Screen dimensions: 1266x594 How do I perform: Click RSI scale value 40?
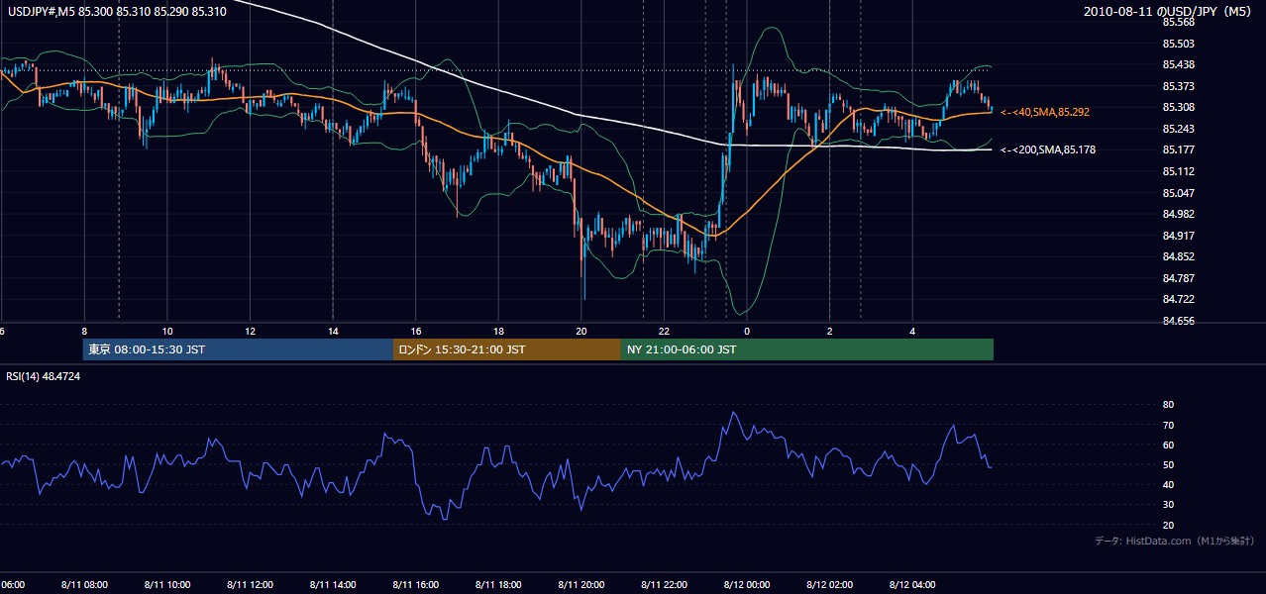click(x=1168, y=484)
